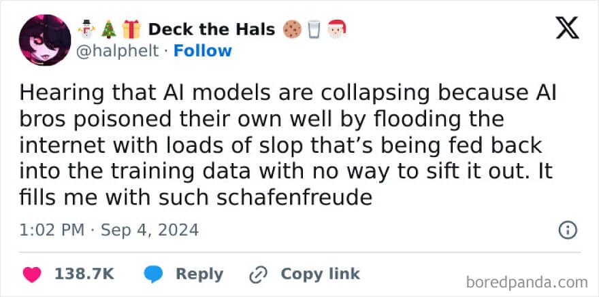Open the Deck the Hals profile name

[x=211, y=29]
